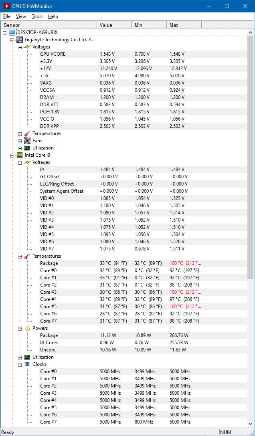This screenshot has width=255, height=436.
Task: Select the CPU VCORE voltage row
Action: [x=143, y=54]
